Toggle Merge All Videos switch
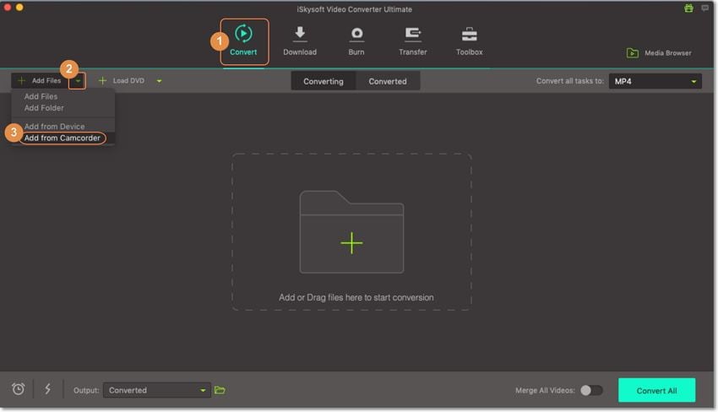This screenshot has width=718, height=412. point(591,390)
